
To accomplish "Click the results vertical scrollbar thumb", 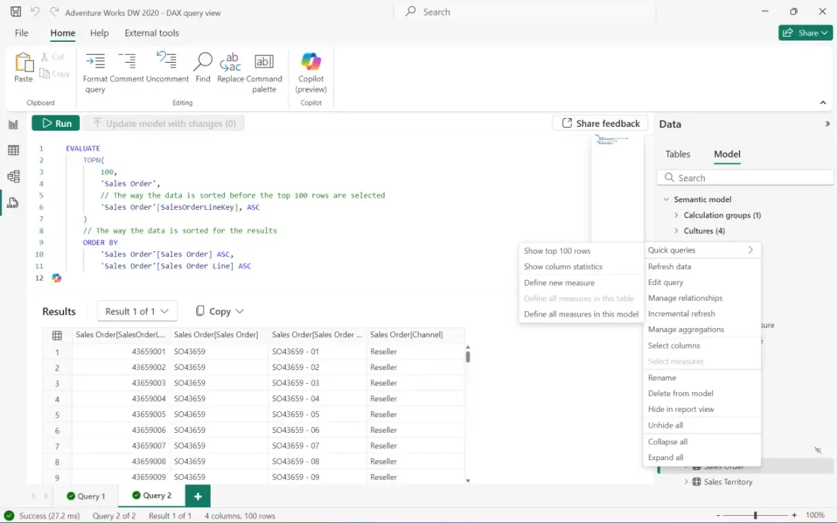I will coord(468,356).
